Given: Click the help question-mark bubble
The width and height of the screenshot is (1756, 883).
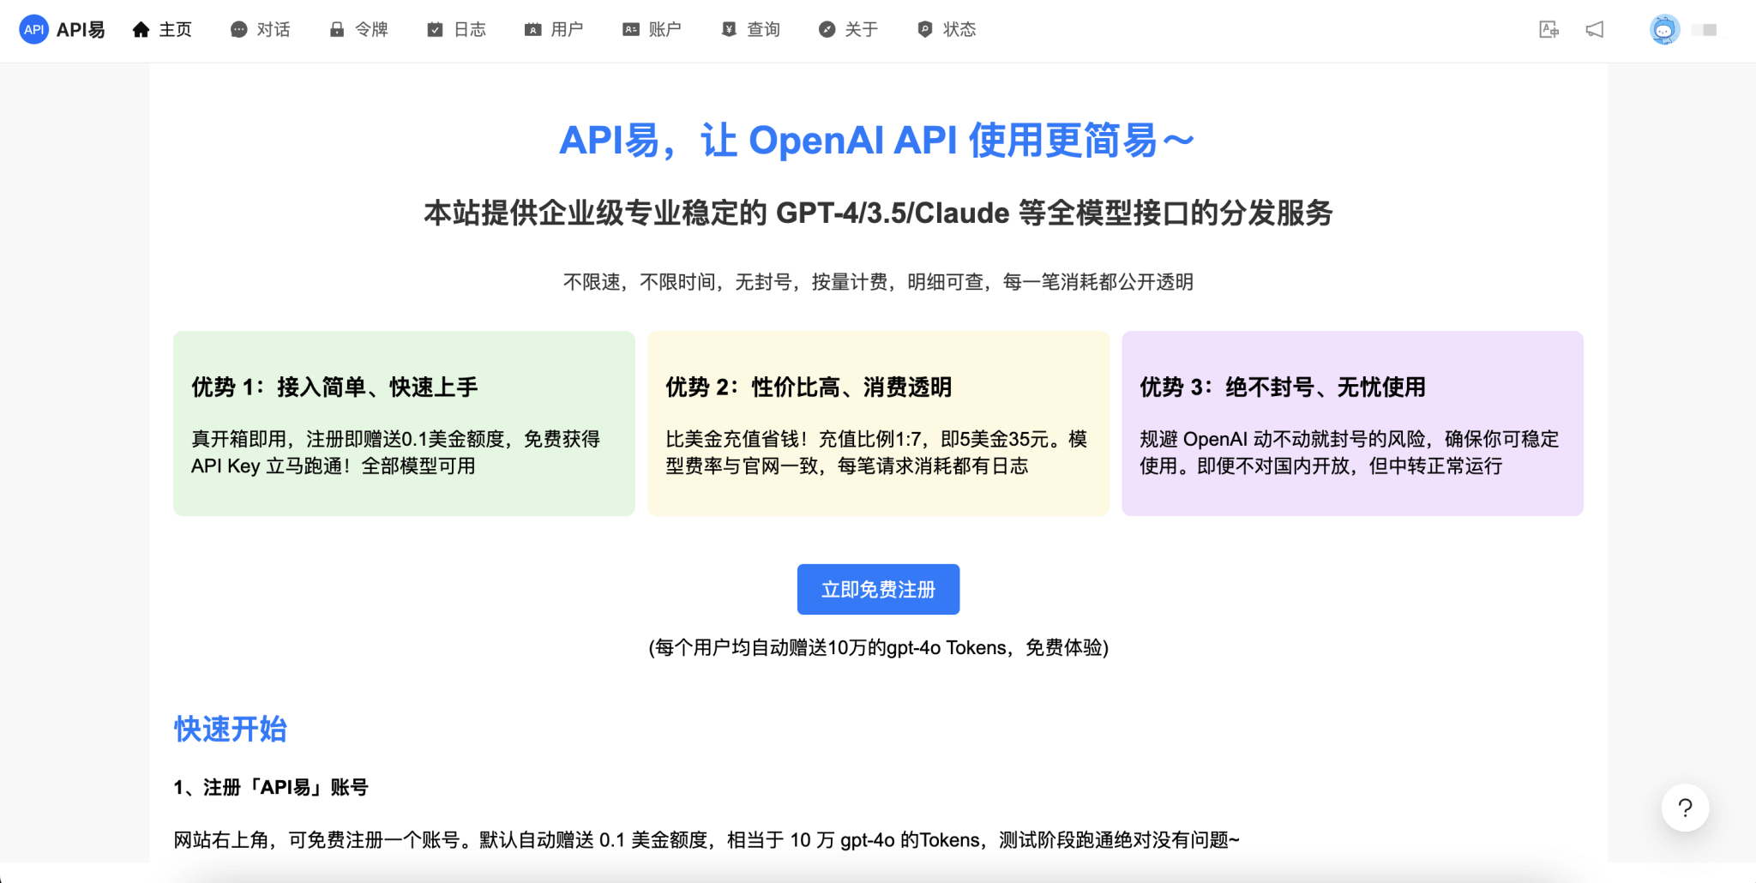Looking at the screenshot, I should (1686, 807).
